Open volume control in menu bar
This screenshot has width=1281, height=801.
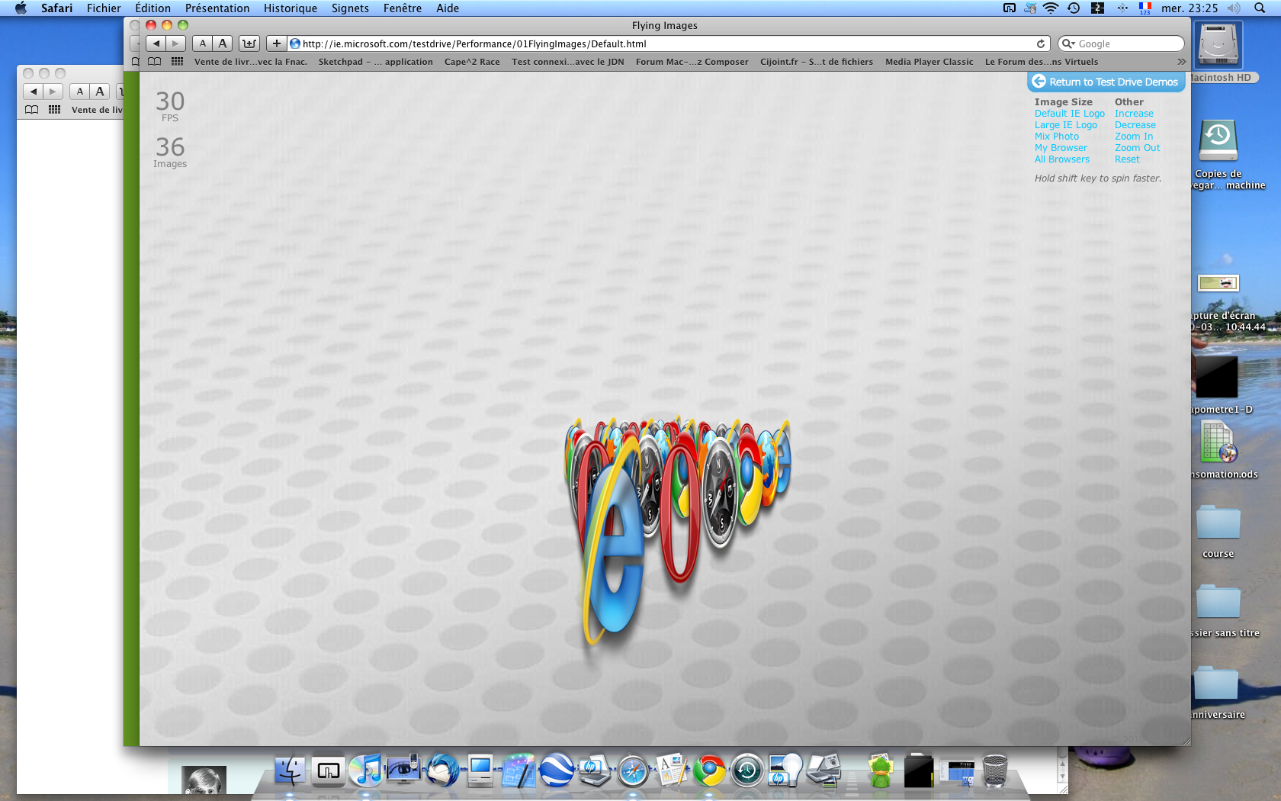1234,8
